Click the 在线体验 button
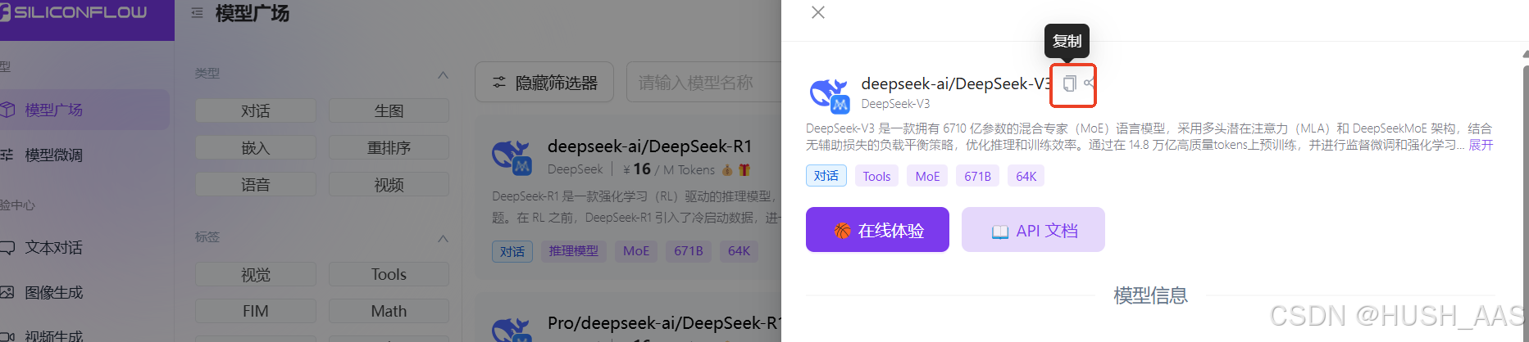1529x342 pixels. [x=877, y=230]
